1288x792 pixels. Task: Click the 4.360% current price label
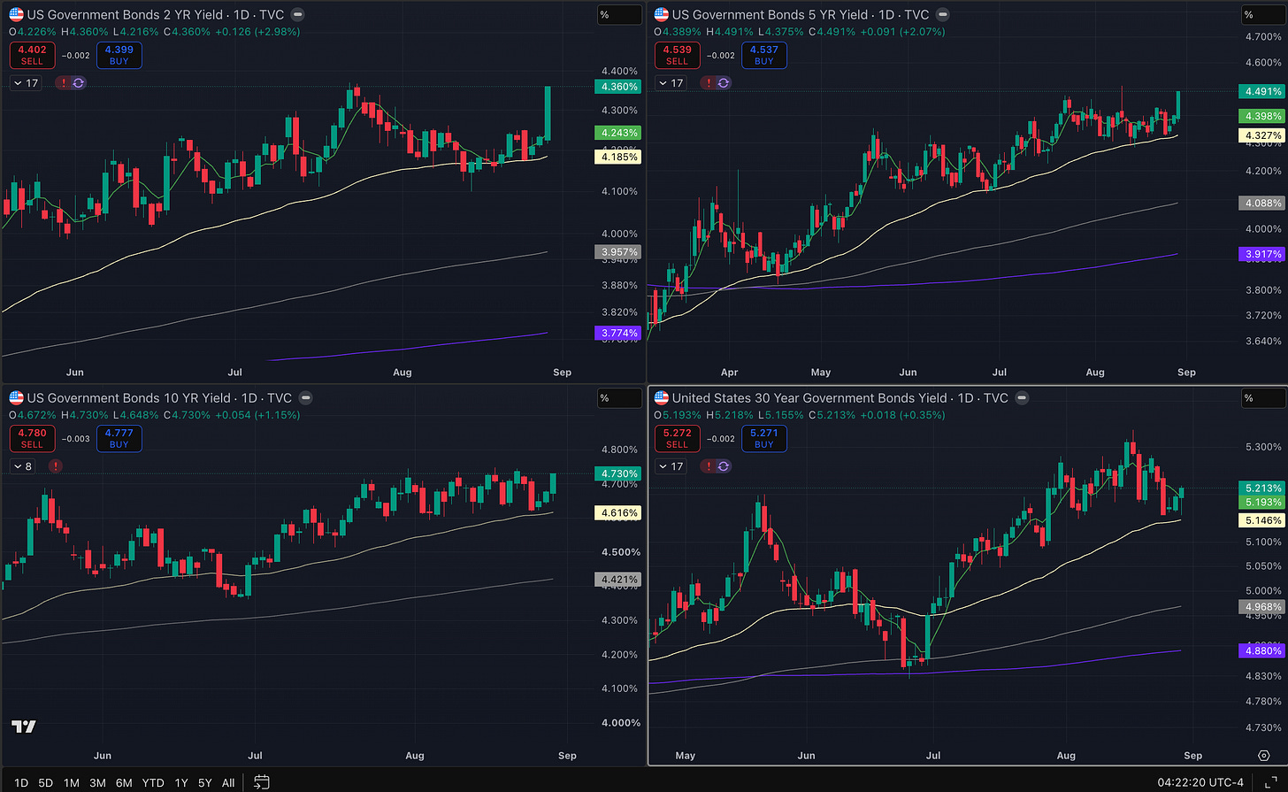619,87
